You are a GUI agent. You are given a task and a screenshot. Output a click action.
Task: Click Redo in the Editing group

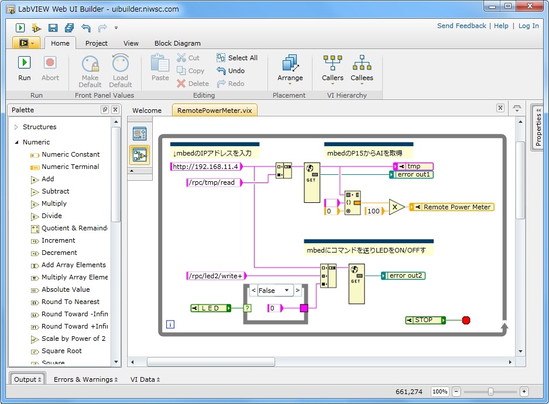(x=231, y=84)
